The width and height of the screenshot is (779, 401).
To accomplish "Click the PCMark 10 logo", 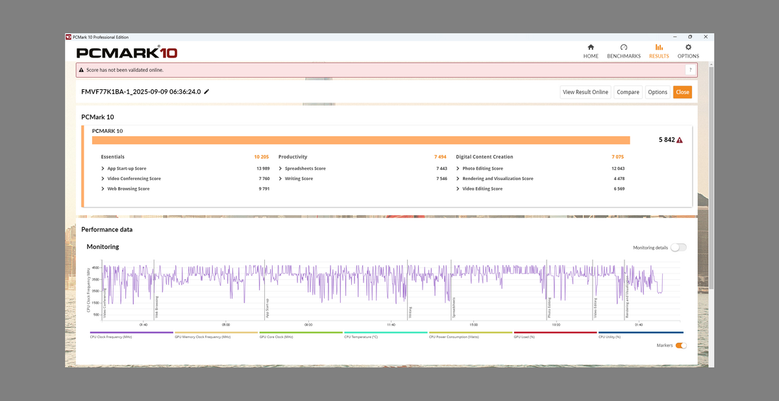I will (x=127, y=52).
